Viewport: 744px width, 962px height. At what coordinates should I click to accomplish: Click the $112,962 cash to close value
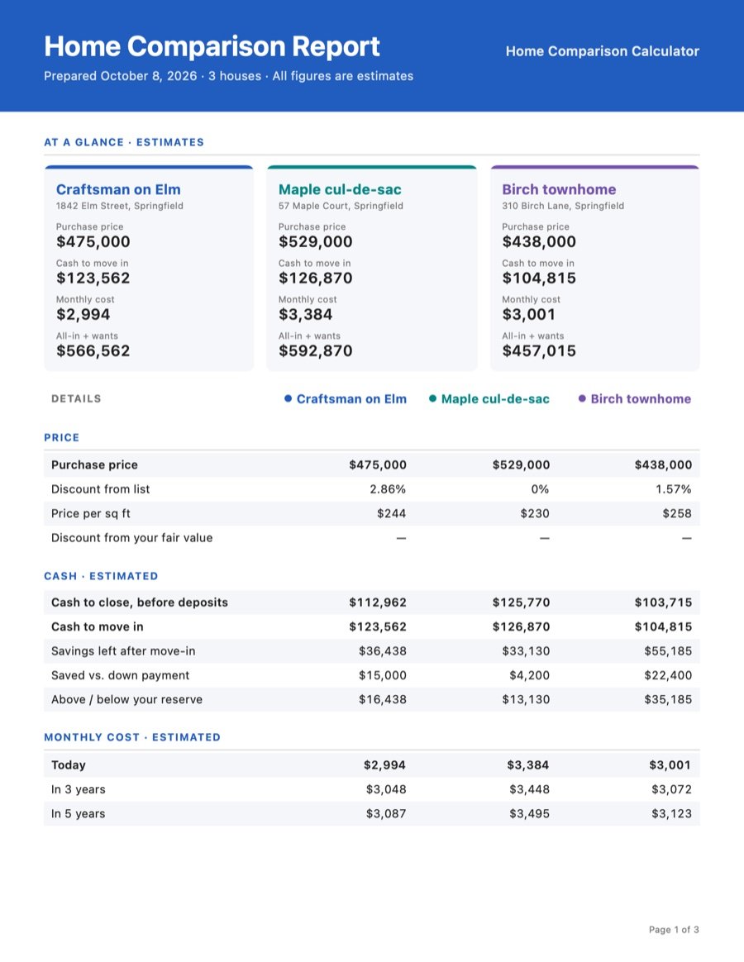point(378,602)
